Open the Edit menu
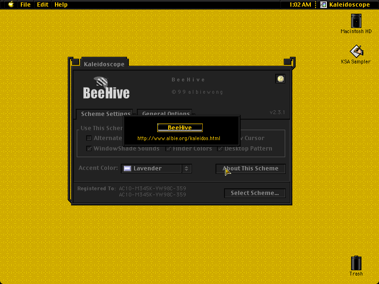The image size is (379, 284). (43, 5)
